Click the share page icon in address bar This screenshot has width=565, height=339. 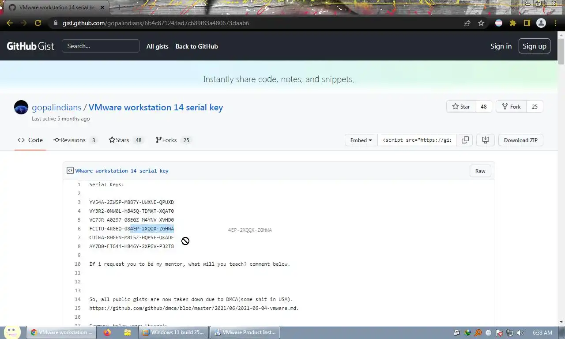point(467,23)
